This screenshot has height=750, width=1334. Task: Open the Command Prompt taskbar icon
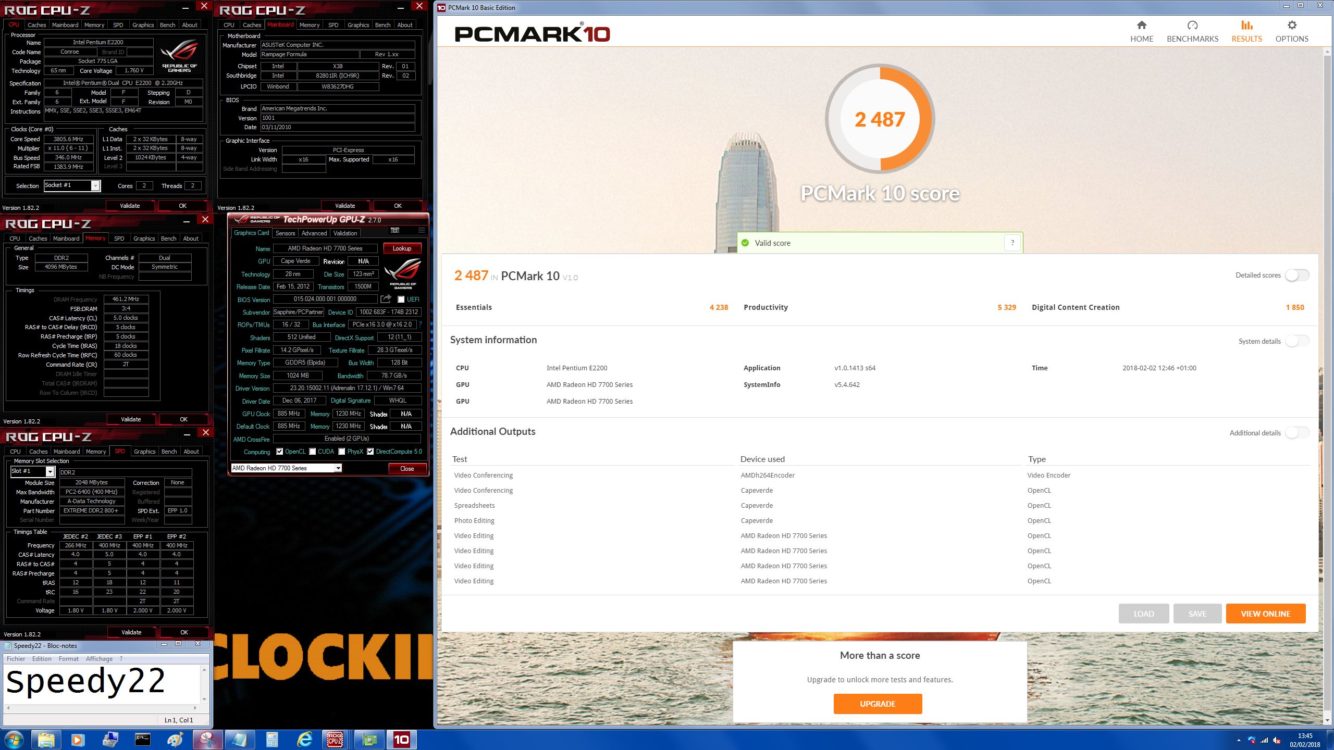point(143,740)
